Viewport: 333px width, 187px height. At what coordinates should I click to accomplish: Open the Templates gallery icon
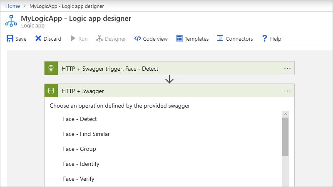[x=179, y=39]
